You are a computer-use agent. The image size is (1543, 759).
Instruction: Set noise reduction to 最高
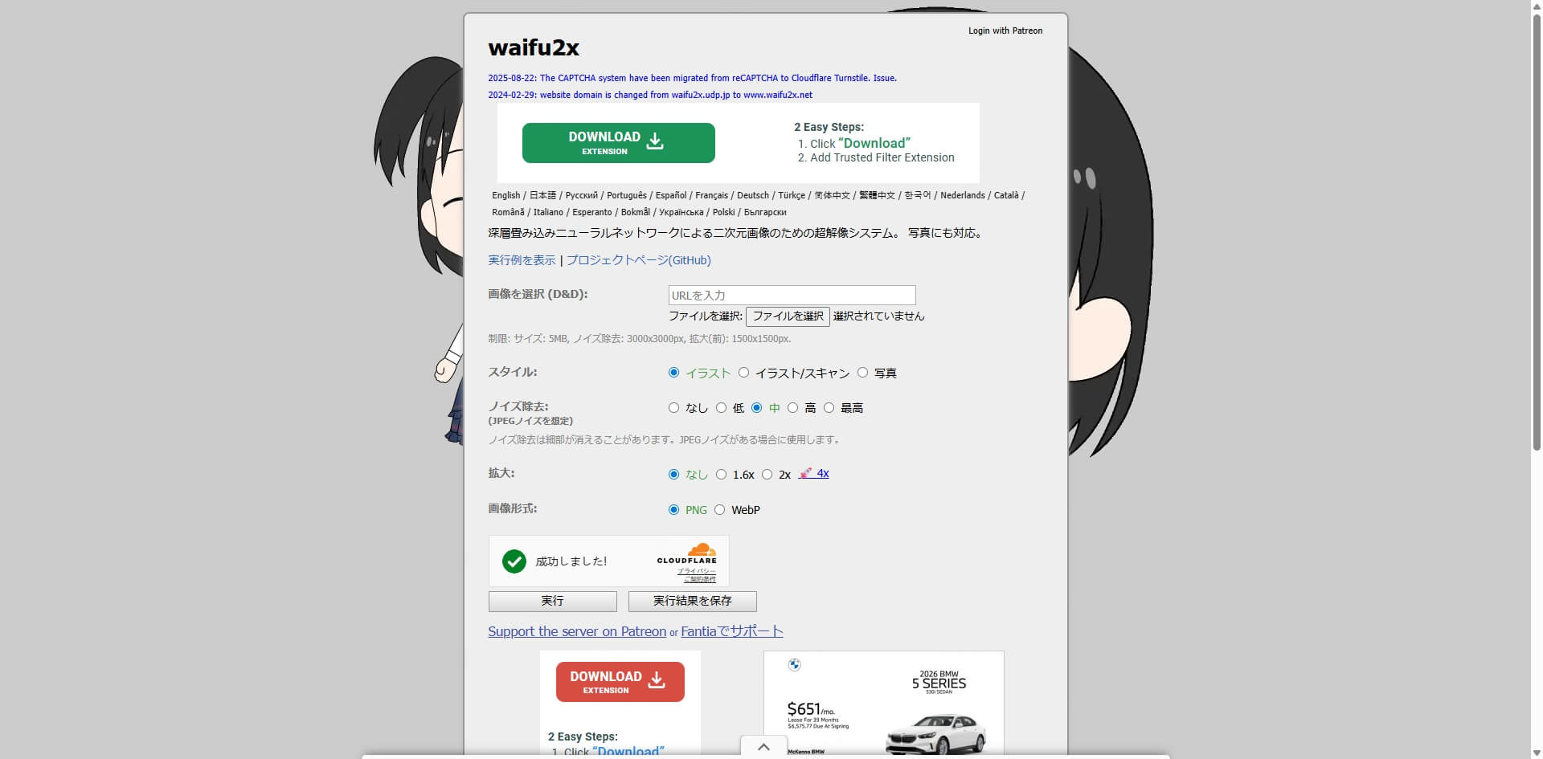coord(829,408)
